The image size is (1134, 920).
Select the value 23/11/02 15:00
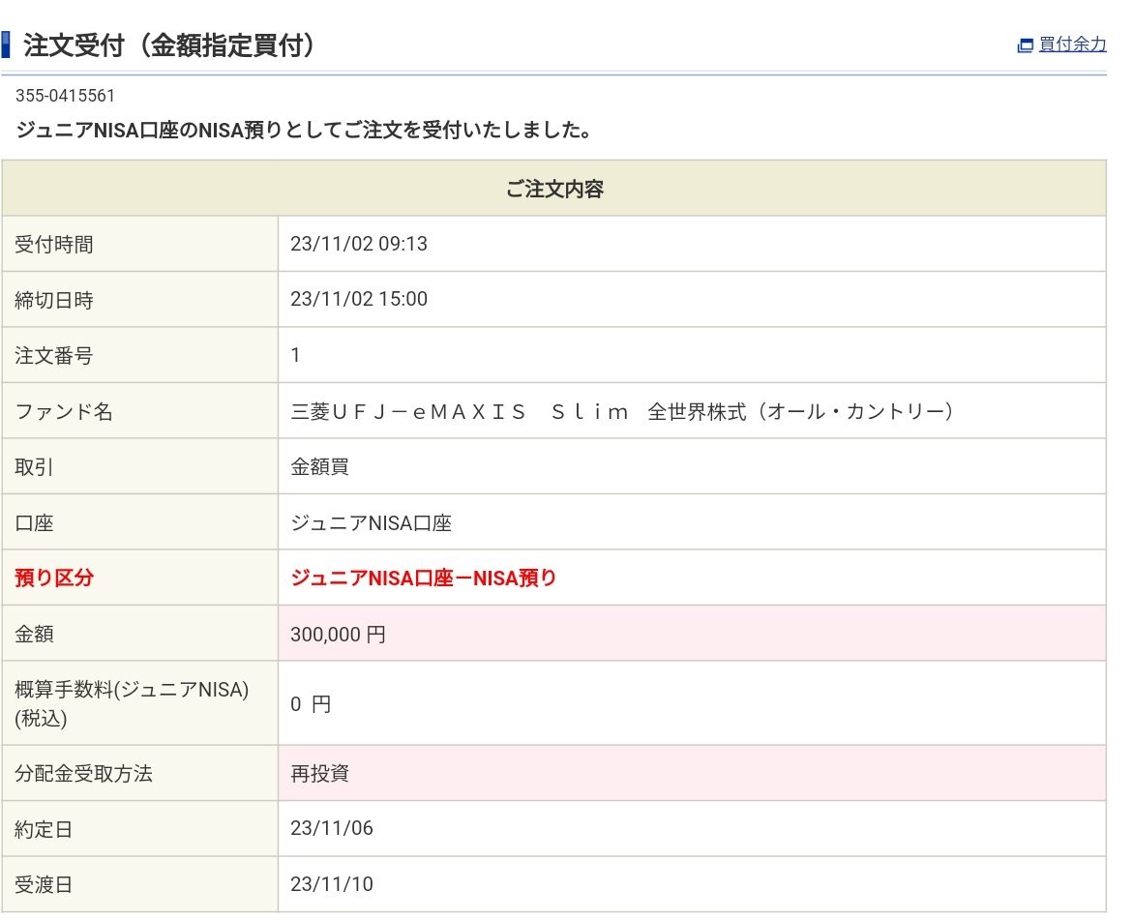pyautogui.click(x=359, y=299)
